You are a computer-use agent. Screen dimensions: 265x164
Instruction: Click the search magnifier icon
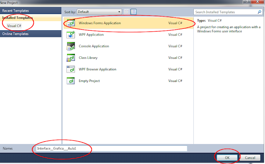click(260, 12)
